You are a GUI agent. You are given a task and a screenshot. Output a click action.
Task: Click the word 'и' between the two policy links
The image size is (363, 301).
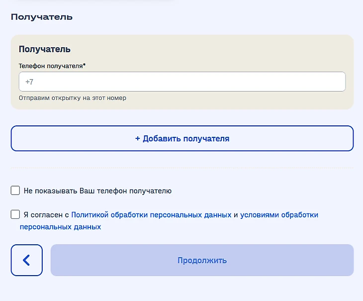click(236, 215)
